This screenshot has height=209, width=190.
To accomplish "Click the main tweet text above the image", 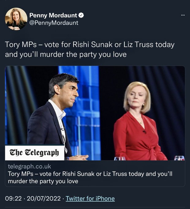I will pyautogui.click(x=89, y=49).
